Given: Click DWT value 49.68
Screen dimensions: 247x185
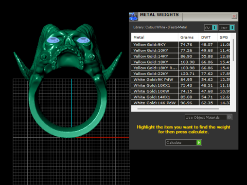Looking at the screenshot, I should pyautogui.click(x=207, y=50).
